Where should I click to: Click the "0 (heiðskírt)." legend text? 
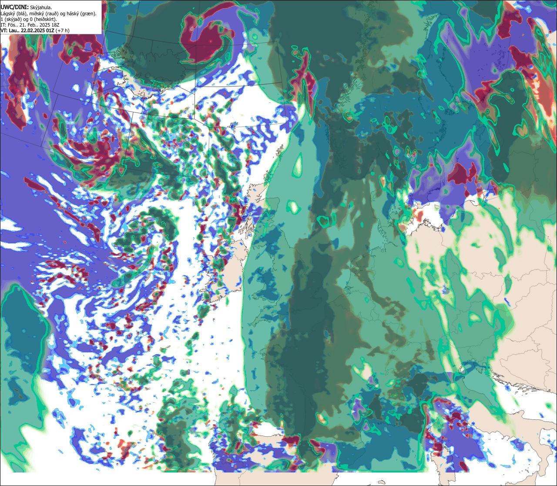coord(43,20)
